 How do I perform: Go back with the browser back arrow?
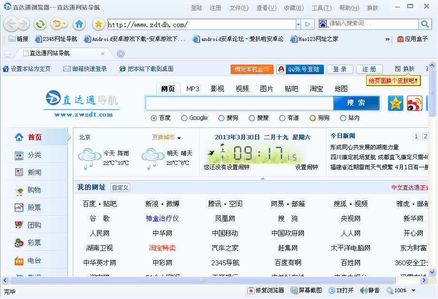tap(11, 24)
